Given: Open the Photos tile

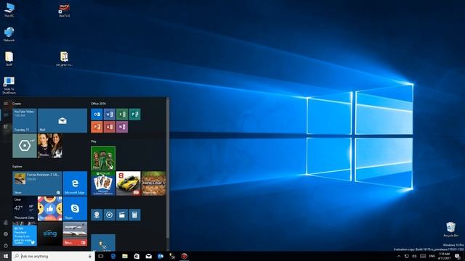Looking at the screenshot, I should [50, 146].
